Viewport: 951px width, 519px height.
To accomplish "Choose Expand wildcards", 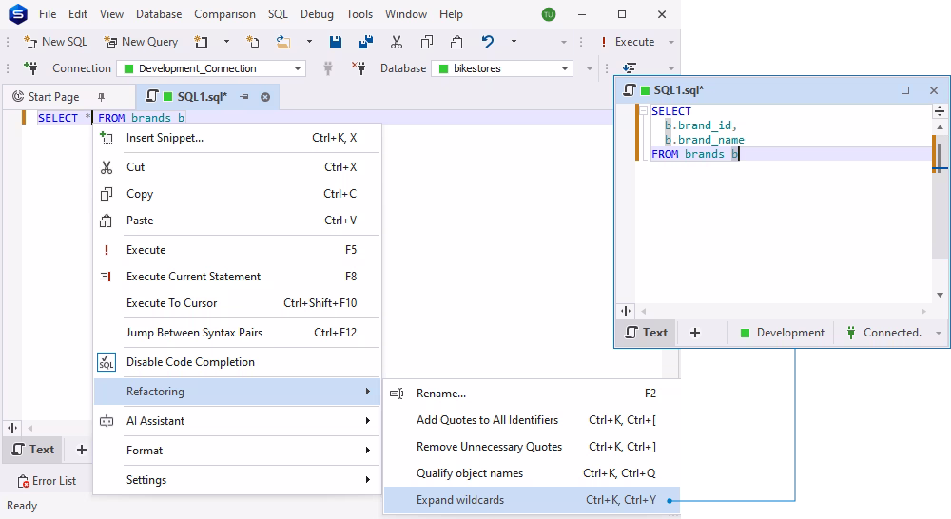I will pos(532,500).
